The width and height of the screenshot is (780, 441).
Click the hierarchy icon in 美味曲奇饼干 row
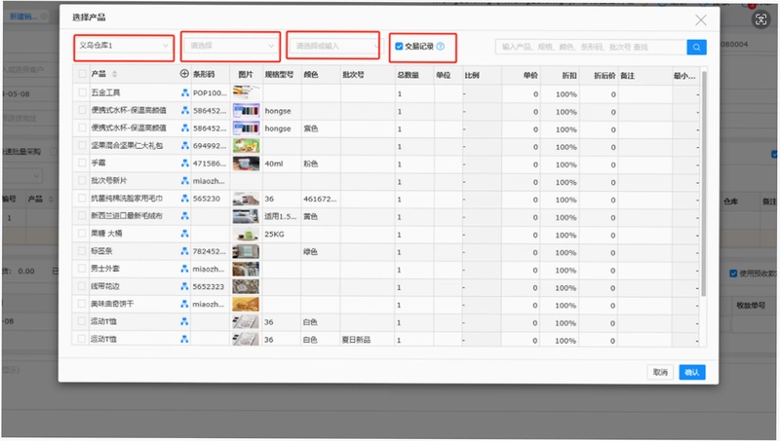184,304
